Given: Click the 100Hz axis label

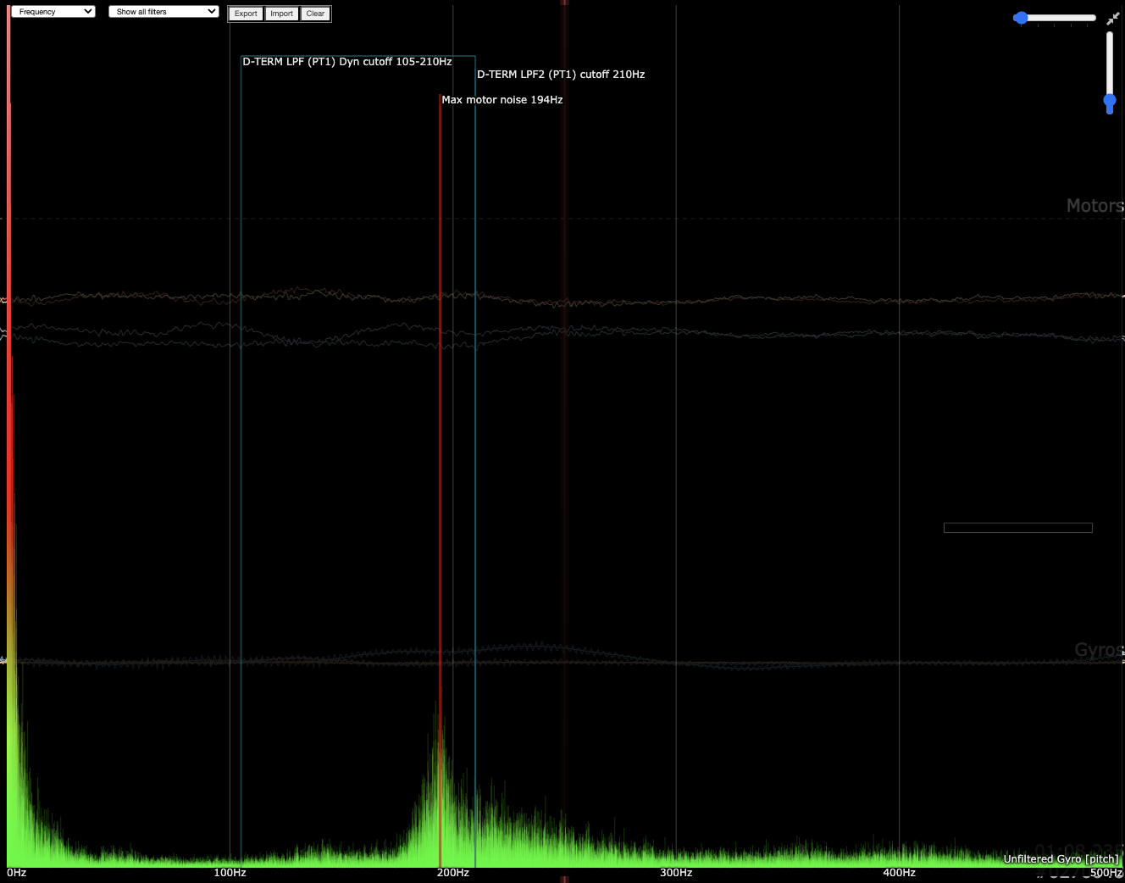Looking at the screenshot, I should pos(230,873).
